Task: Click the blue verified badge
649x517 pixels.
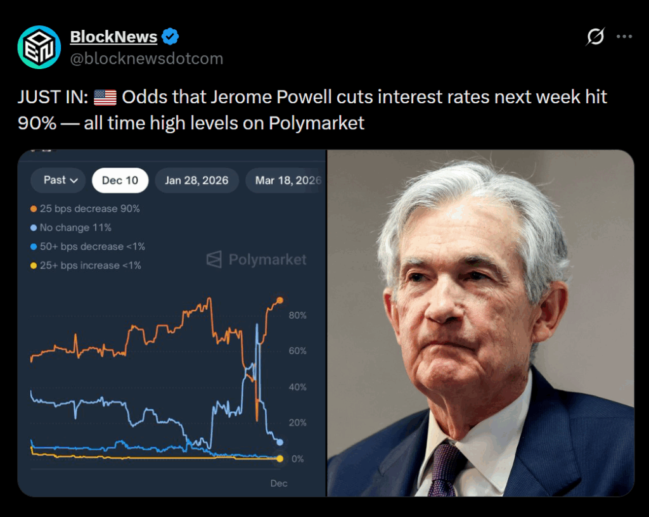Action: [170, 37]
